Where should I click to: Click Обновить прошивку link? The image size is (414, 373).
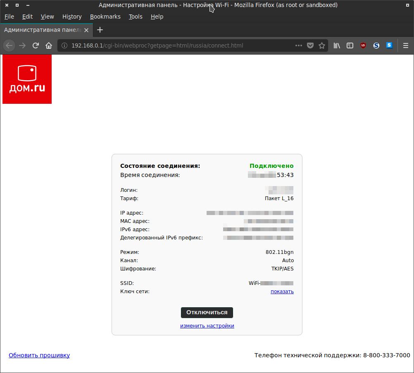pyautogui.click(x=39, y=355)
